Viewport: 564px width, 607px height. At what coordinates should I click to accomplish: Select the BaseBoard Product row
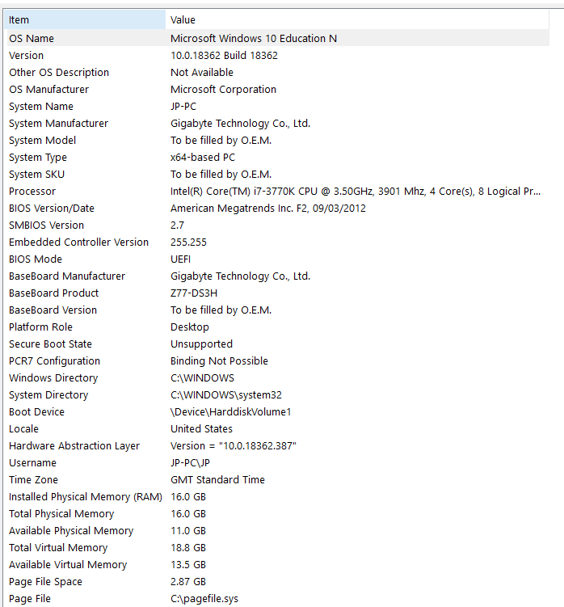click(53, 293)
